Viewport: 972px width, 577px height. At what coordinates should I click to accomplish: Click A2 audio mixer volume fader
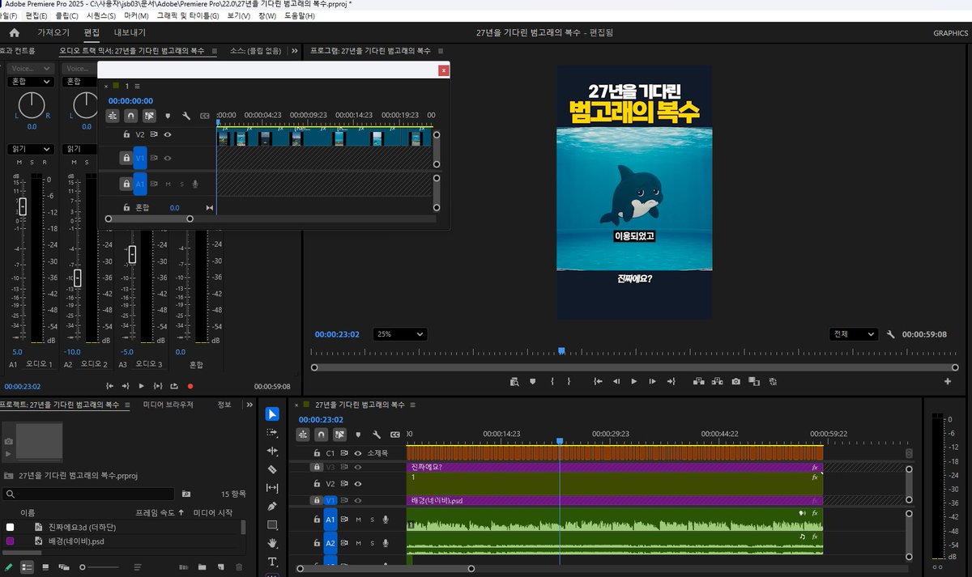(78, 278)
